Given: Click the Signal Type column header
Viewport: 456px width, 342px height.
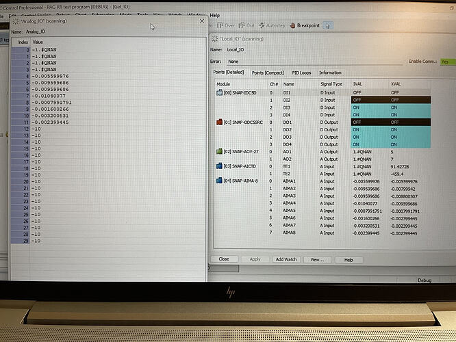Looking at the screenshot, I should 331,84.
